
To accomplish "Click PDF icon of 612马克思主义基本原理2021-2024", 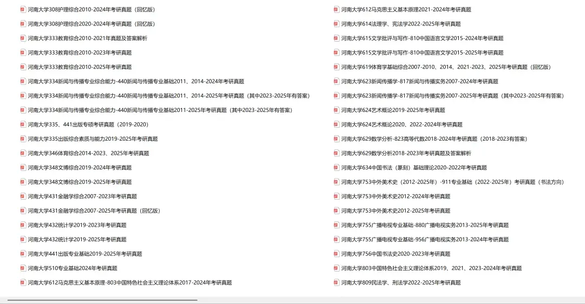I will click(336, 9).
